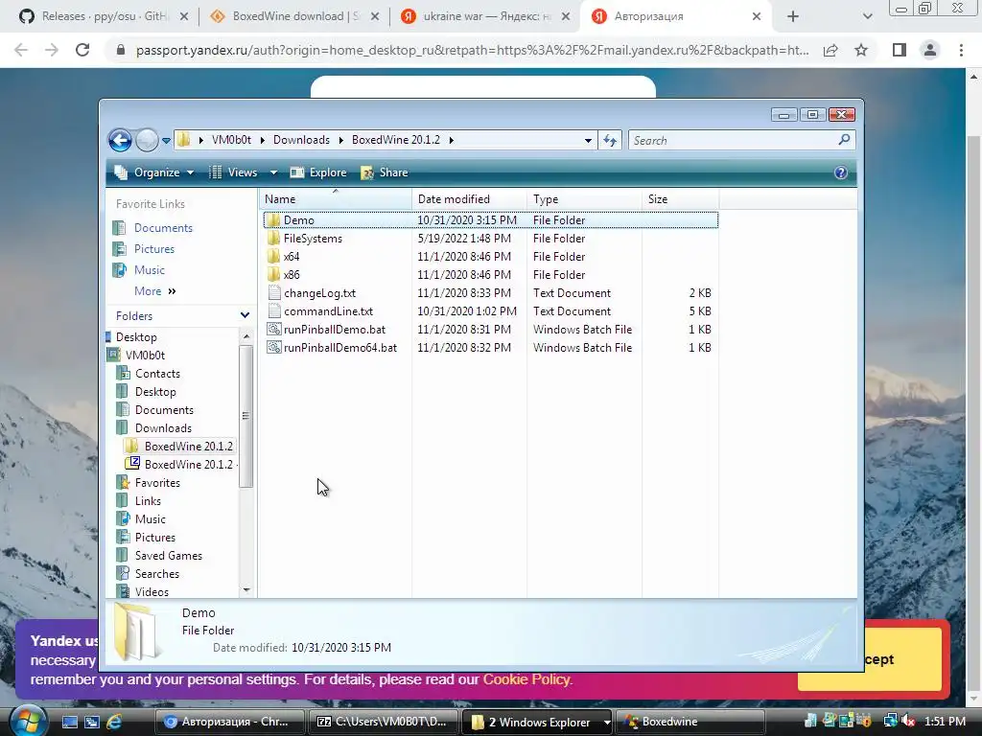Screen dimensions: 982x736
Task: Select the Demo folder icon
Action: click(273, 220)
